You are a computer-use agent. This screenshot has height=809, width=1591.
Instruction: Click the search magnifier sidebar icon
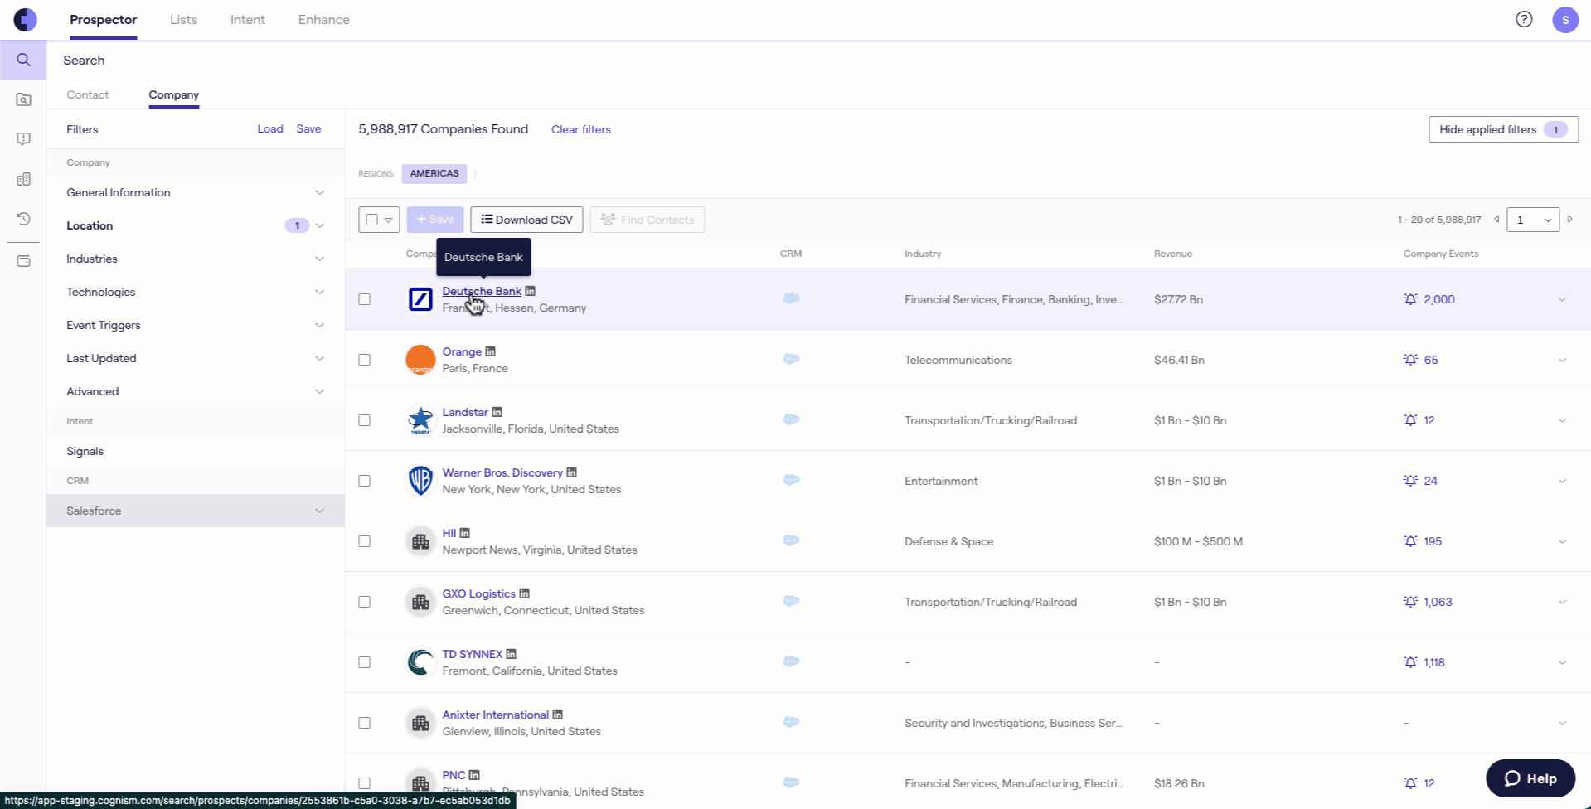[23, 60]
